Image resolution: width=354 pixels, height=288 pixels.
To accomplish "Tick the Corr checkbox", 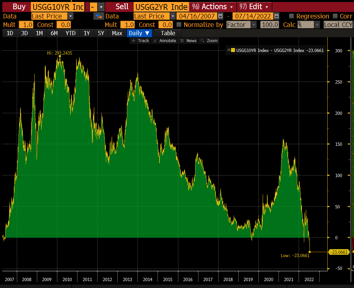I will 335,16.
